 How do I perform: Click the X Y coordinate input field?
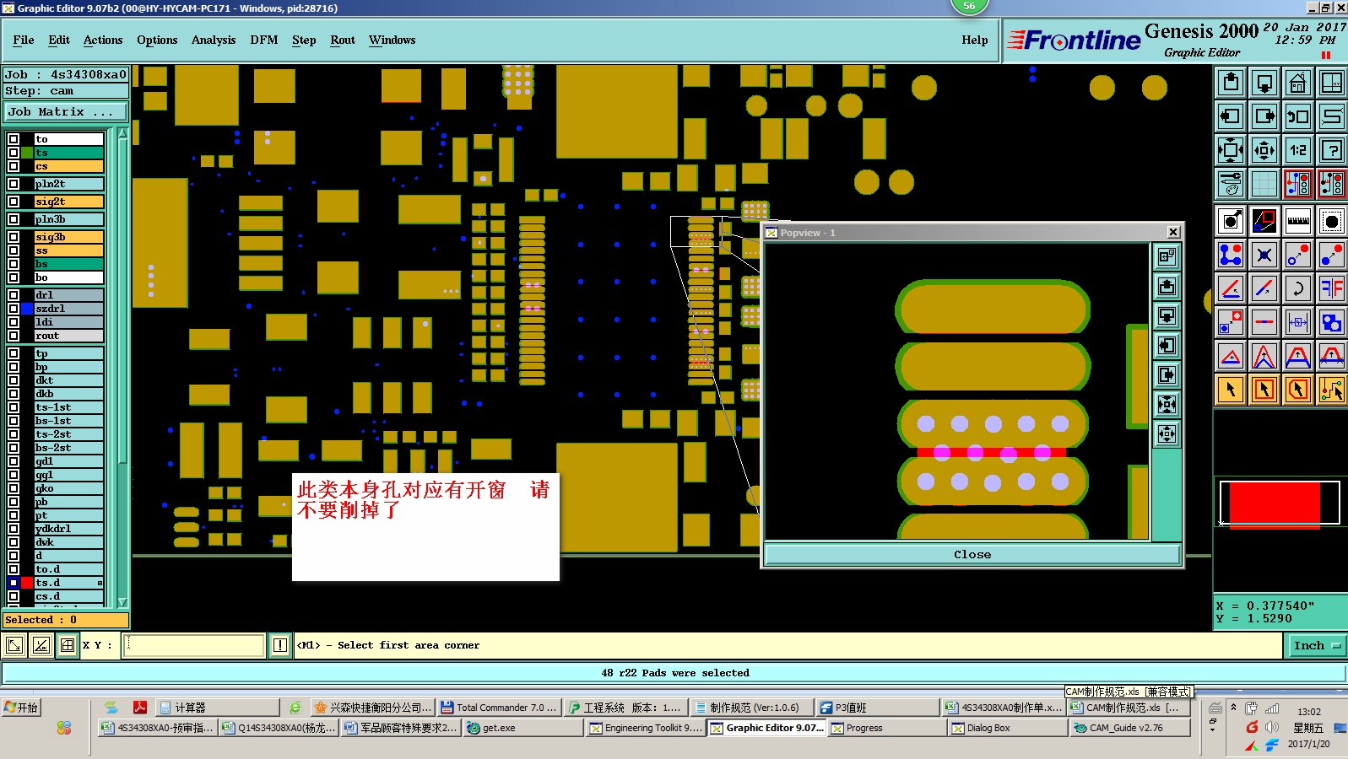(195, 645)
